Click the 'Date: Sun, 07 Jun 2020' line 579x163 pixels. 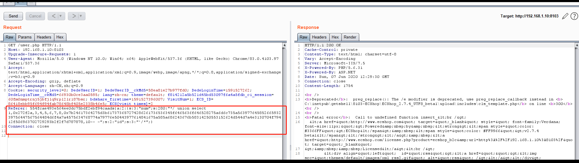tap(347, 77)
